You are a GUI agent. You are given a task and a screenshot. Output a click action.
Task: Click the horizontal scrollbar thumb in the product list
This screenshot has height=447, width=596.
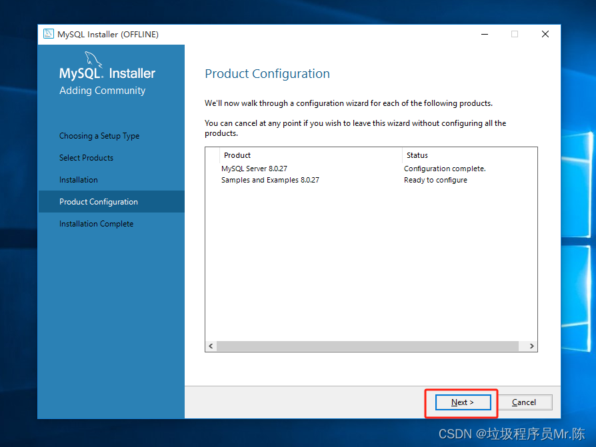[x=367, y=346]
